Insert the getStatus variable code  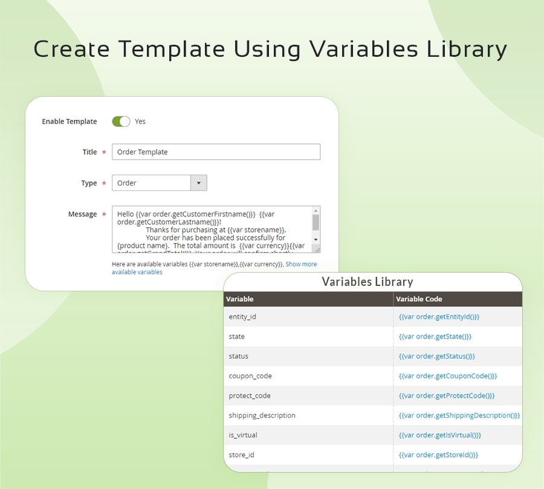coord(436,357)
